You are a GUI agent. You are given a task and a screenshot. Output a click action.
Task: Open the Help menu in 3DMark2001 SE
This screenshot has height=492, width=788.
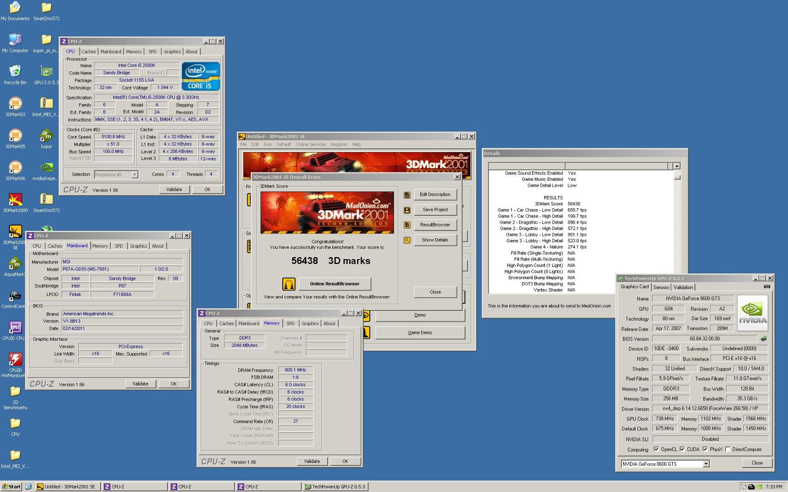357,144
